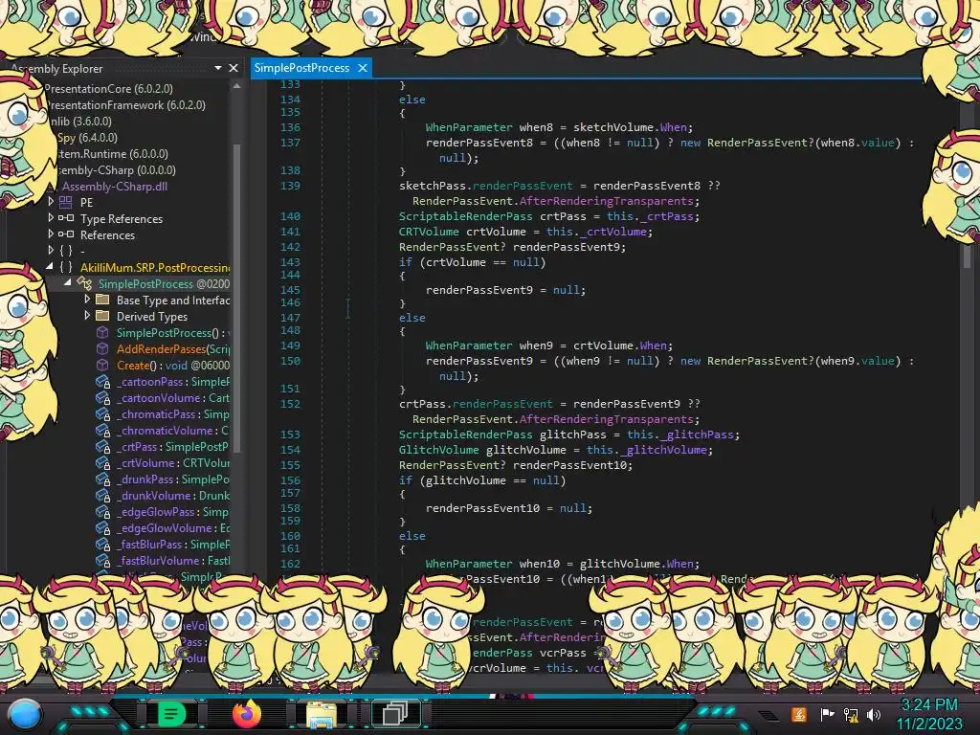This screenshot has height=735, width=980.
Task: Select the AddRenderPasses method entry
Action: 173,348
